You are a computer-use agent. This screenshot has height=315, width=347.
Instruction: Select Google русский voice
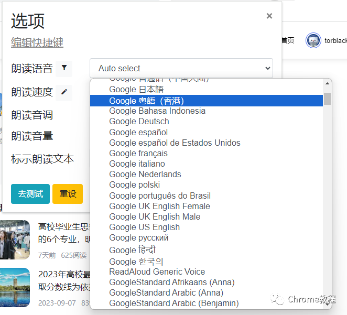pyautogui.click(x=207, y=238)
